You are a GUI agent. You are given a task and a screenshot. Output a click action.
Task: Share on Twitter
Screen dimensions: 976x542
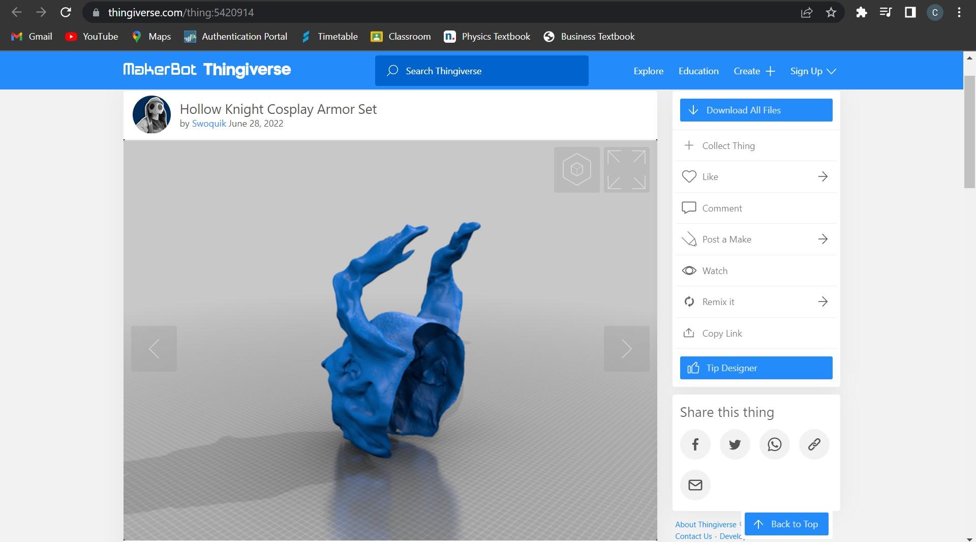[735, 444]
